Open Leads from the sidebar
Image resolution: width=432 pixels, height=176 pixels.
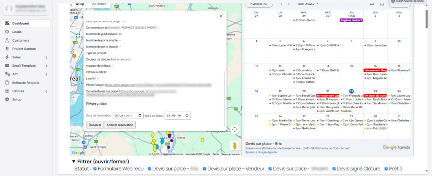[x=17, y=32]
